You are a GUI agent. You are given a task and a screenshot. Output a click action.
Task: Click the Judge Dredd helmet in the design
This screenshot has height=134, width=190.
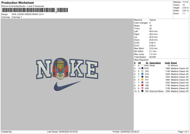(x=60, y=69)
